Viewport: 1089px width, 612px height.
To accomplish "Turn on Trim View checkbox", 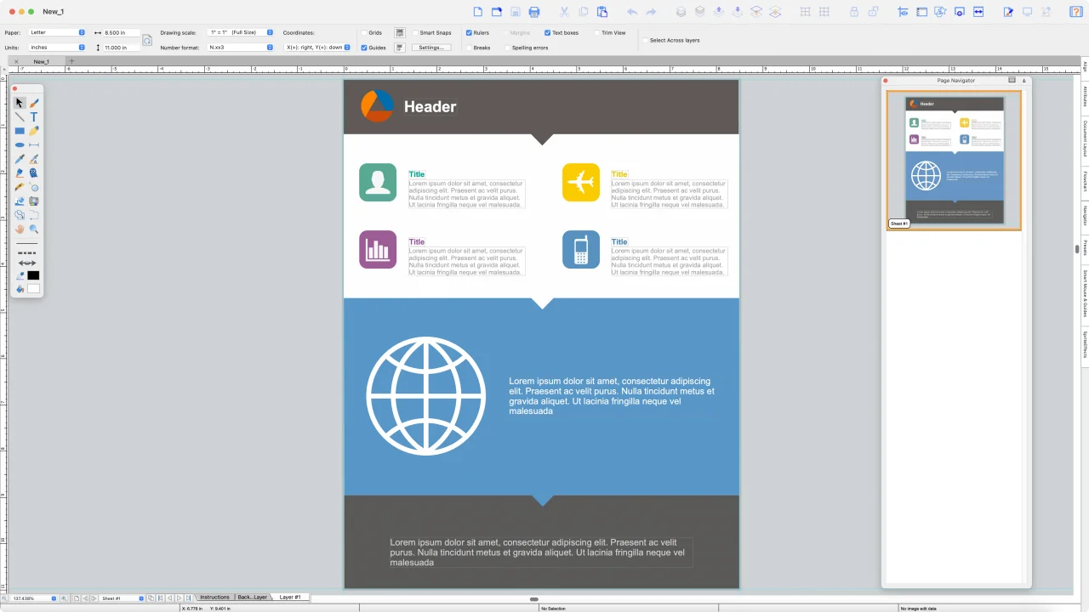I will click(x=597, y=32).
